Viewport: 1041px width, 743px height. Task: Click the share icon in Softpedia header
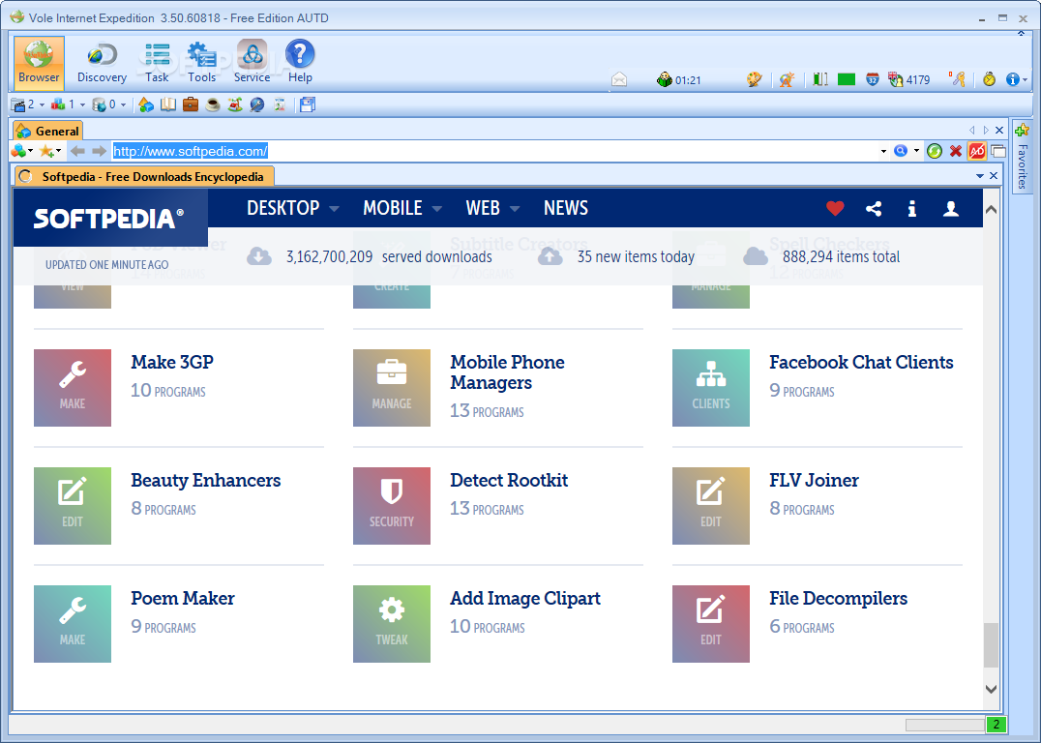pyautogui.click(x=874, y=209)
